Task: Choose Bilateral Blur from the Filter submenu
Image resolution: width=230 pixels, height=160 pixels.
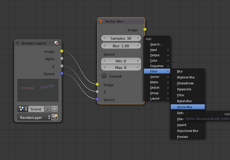Action: 186,77
